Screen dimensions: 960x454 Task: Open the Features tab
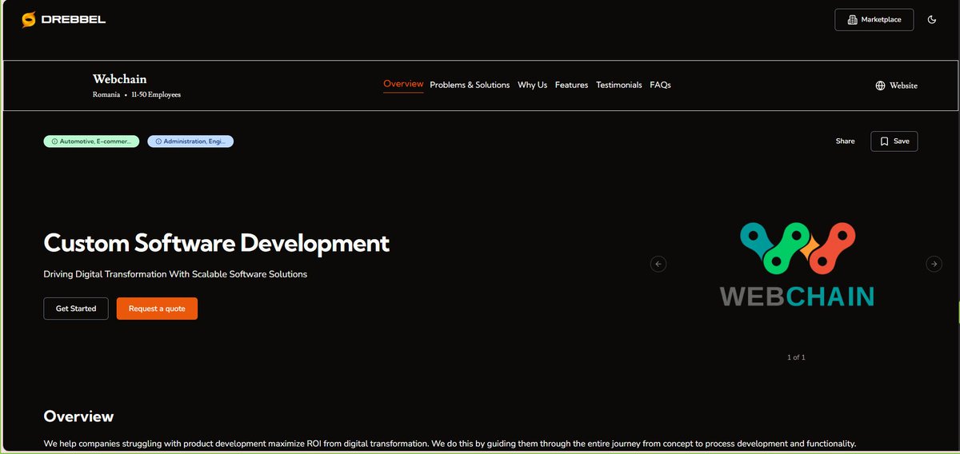571,85
